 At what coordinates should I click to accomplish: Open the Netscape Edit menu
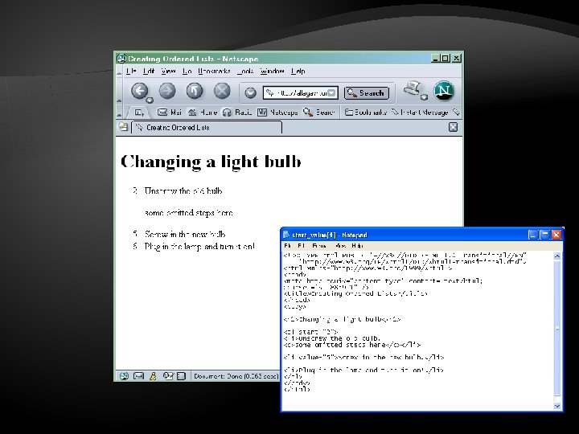tap(149, 71)
